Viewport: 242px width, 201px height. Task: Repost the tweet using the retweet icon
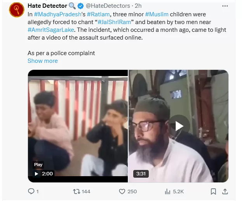[x=77, y=191]
